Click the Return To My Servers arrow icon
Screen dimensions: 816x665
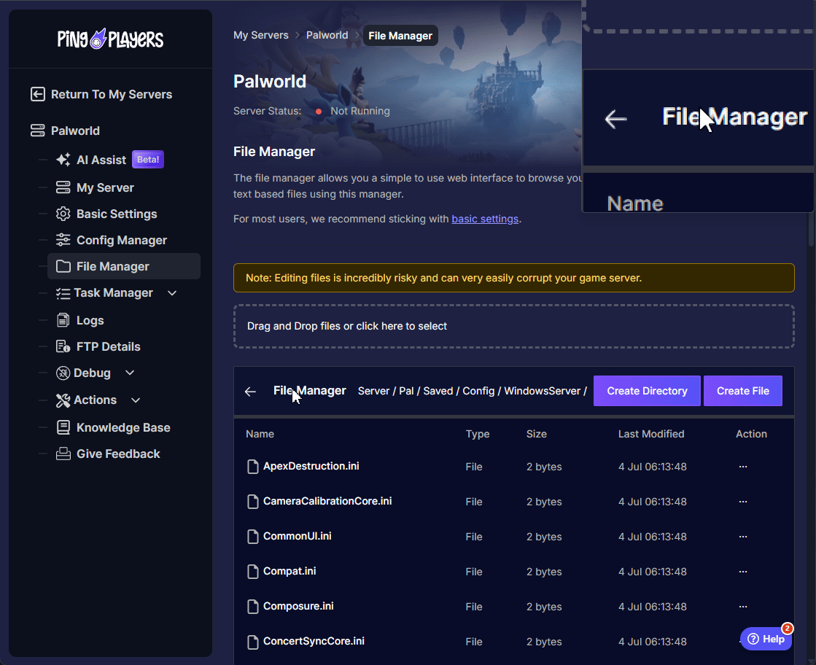pyautogui.click(x=37, y=94)
